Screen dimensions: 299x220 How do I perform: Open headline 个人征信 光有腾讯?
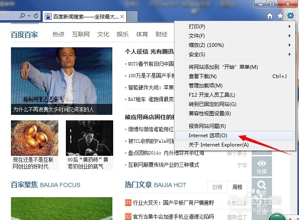pyautogui.click(x=149, y=52)
